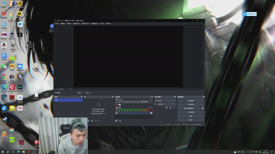Click the Start Virtual Camera button
The width and height of the screenshot is (275, 154).
click(x=189, y=108)
